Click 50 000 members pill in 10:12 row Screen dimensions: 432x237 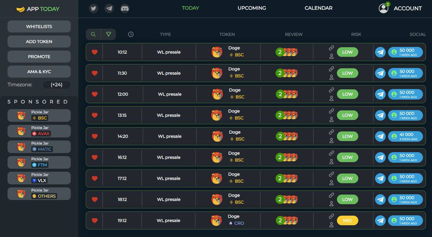(x=405, y=52)
